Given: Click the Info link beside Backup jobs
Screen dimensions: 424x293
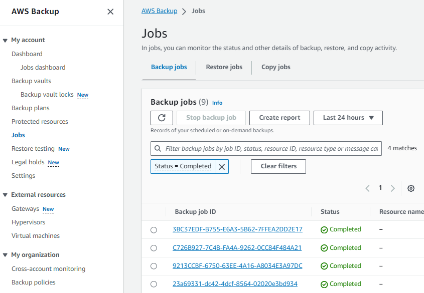Looking at the screenshot, I should [x=217, y=103].
